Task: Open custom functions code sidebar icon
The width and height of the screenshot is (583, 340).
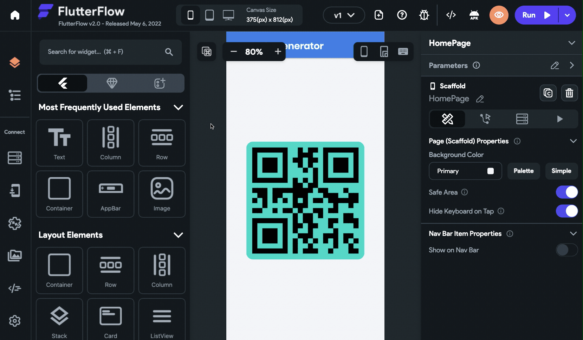Action: coord(15,288)
